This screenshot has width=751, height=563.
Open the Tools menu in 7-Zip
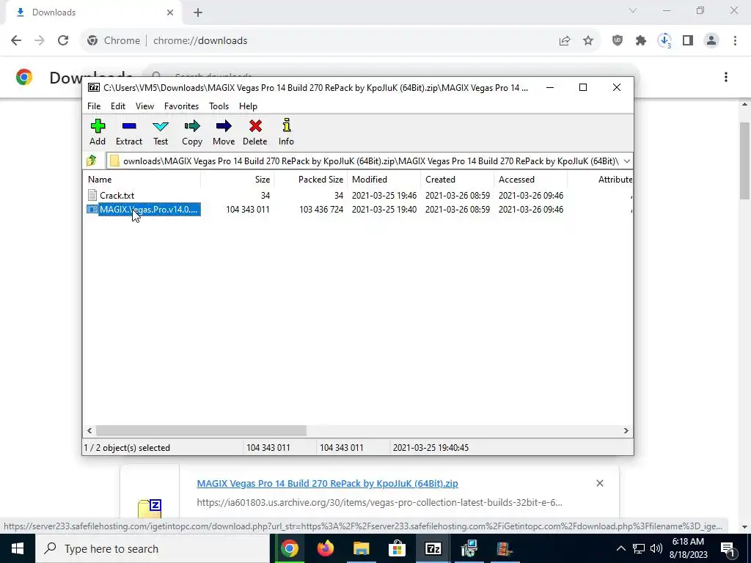point(219,106)
